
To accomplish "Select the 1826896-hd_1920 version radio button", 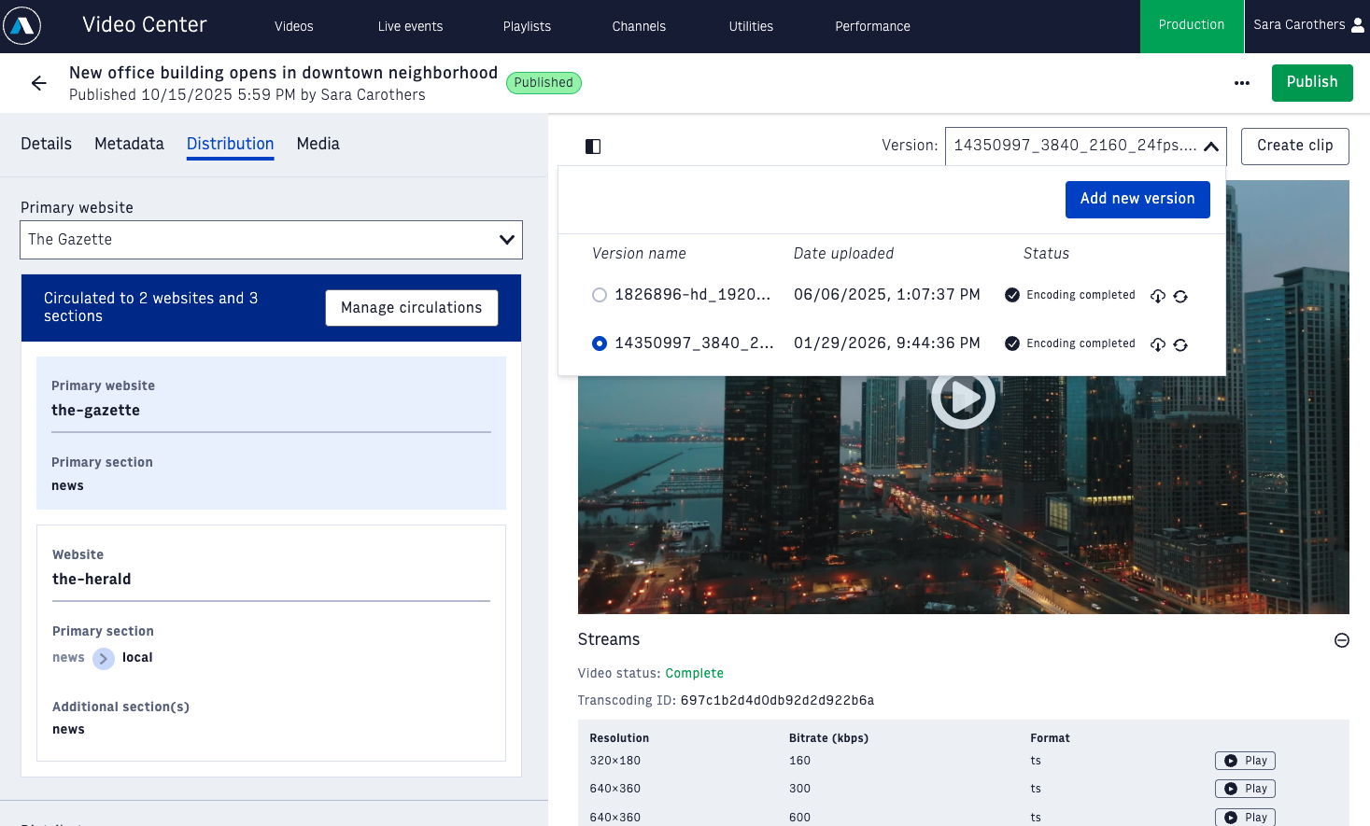I will tap(600, 295).
